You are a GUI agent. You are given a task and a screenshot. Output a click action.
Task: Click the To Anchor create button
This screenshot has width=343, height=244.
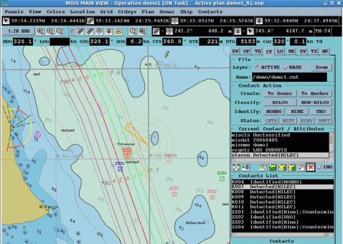point(315,93)
